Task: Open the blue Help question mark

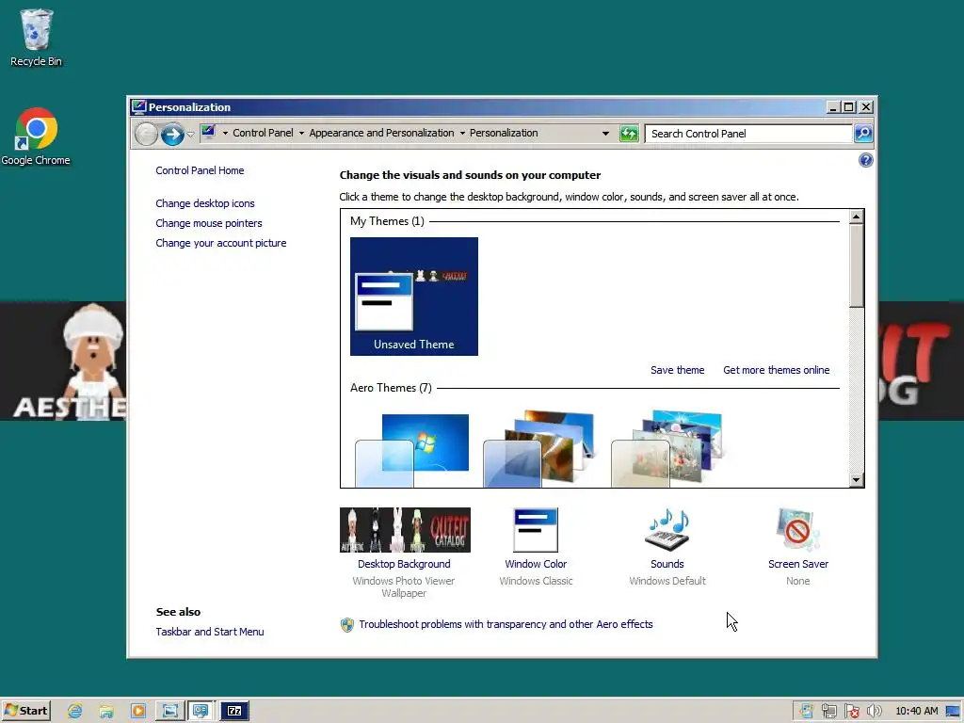Action: [x=866, y=160]
